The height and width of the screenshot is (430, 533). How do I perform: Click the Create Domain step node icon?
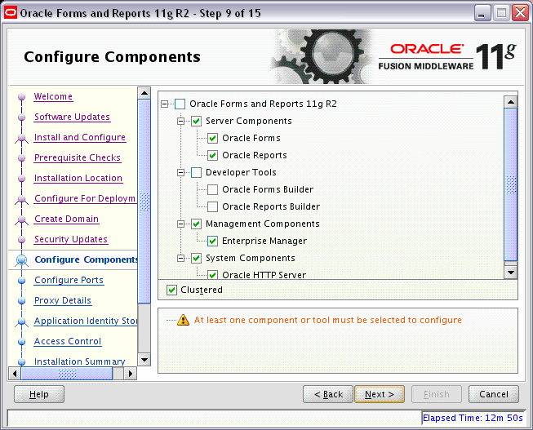22,220
